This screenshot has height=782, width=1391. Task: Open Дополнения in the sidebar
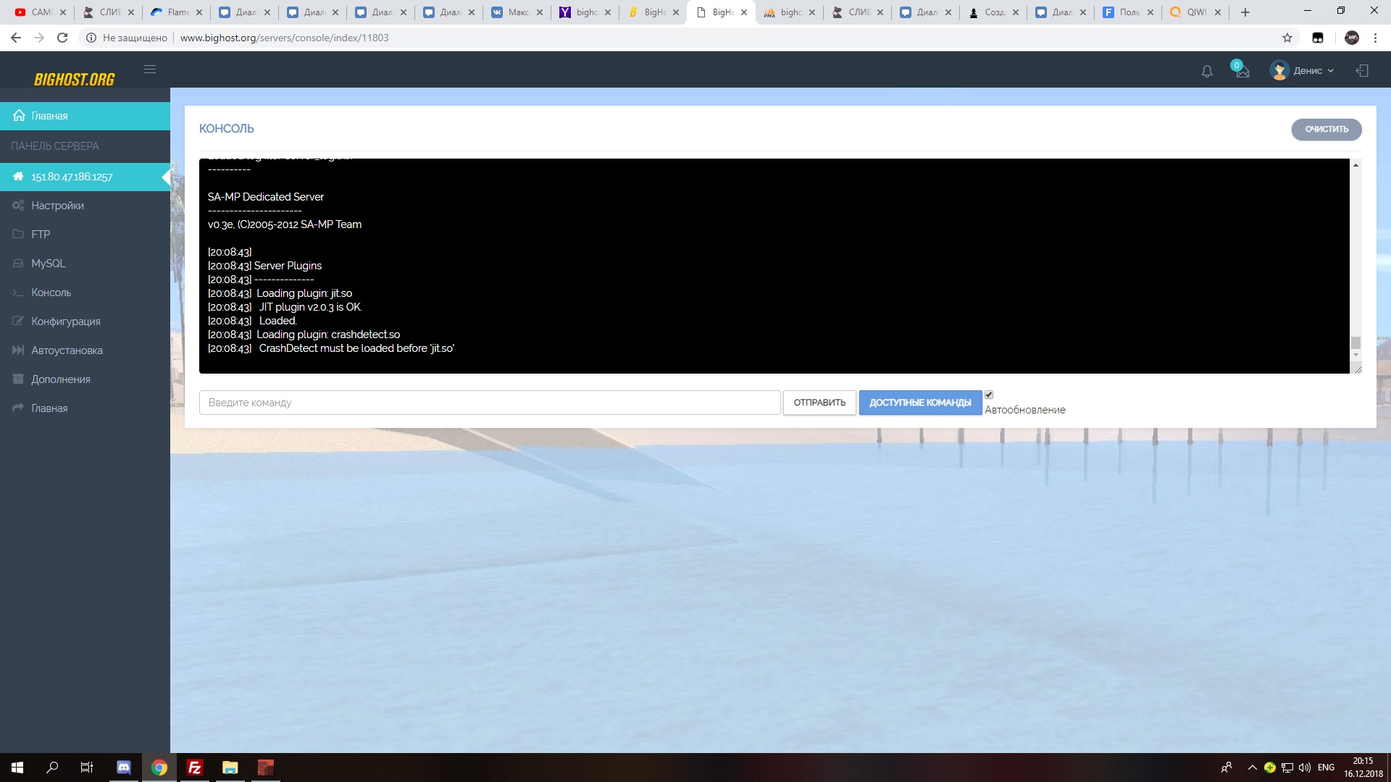pos(85,379)
